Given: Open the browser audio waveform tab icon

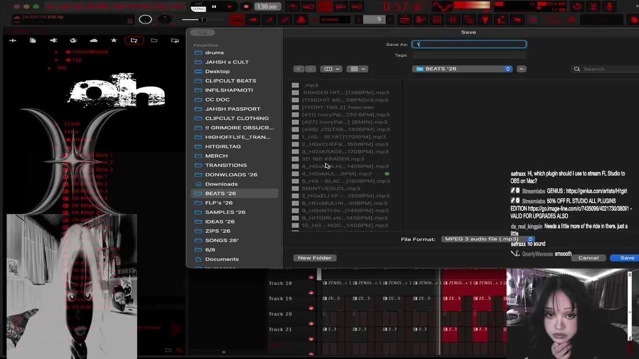Looking at the screenshot, I should (x=13, y=40).
